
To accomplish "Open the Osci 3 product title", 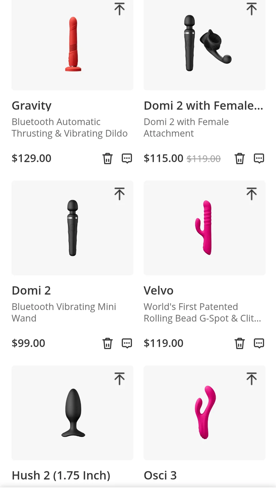I will coord(160,475).
